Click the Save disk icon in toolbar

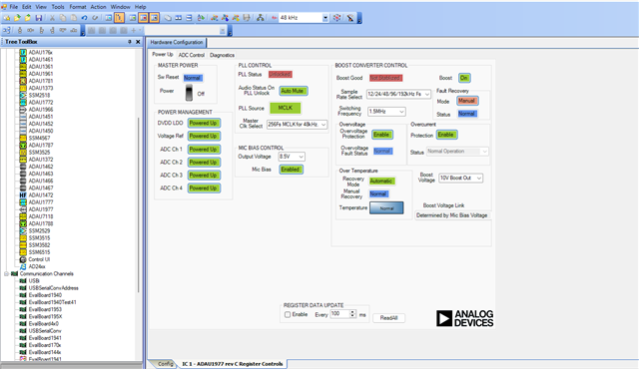coord(39,18)
